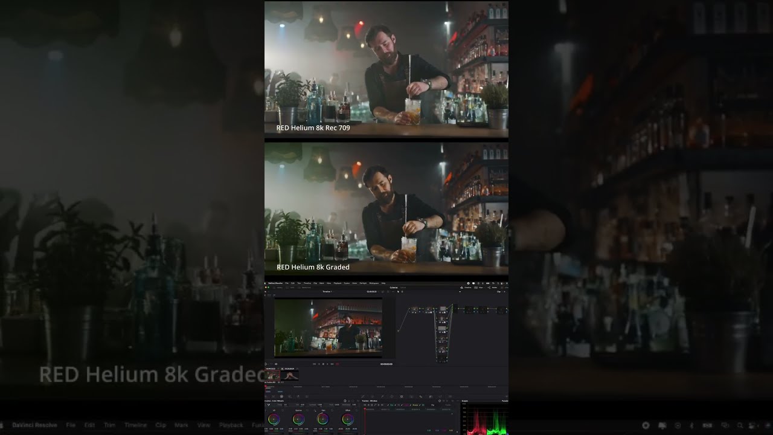Screen dimensions: 773x435
Task: Select the bottom parallel node in the stack
Action: tap(442, 359)
